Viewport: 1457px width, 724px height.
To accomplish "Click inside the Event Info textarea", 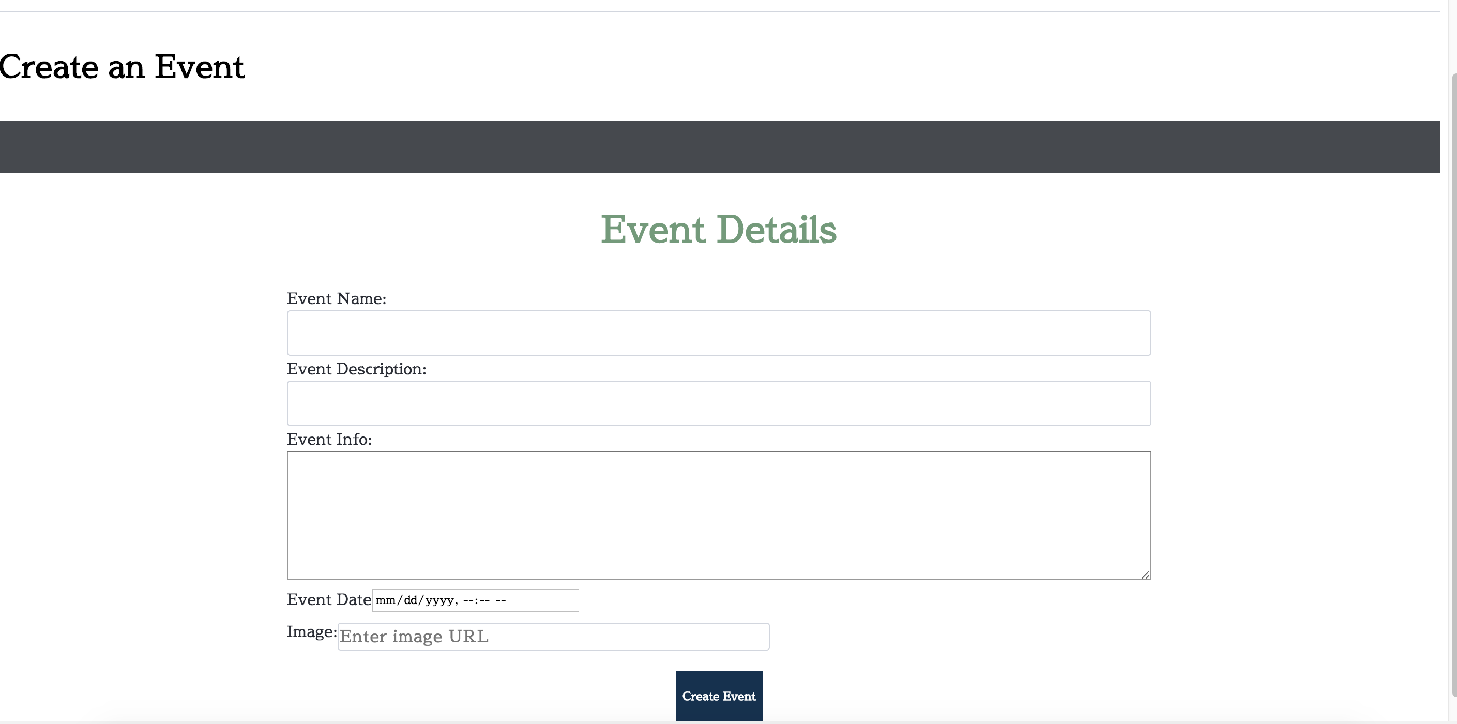I will [x=718, y=515].
